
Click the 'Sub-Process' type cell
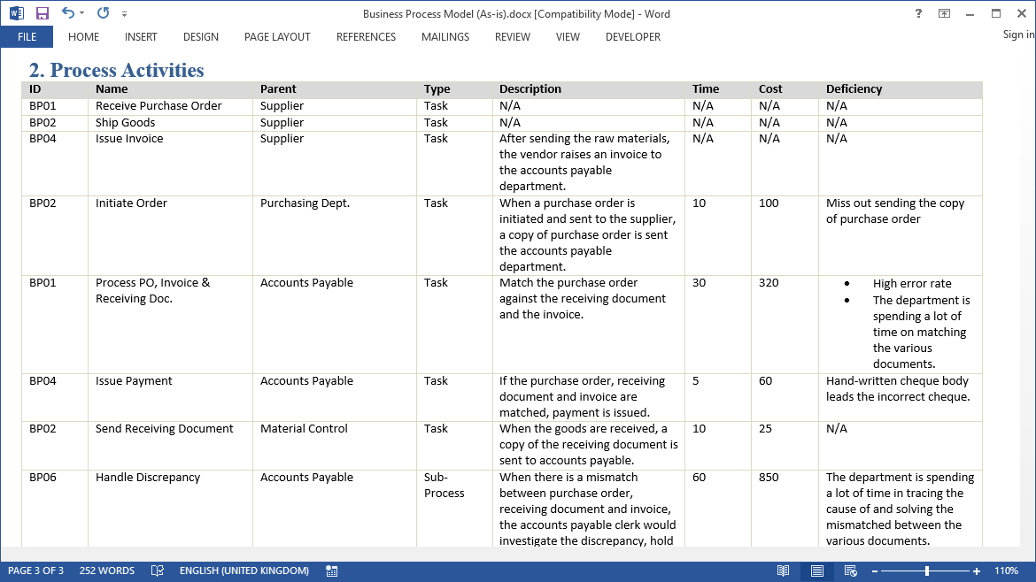pyautogui.click(x=444, y=485)
